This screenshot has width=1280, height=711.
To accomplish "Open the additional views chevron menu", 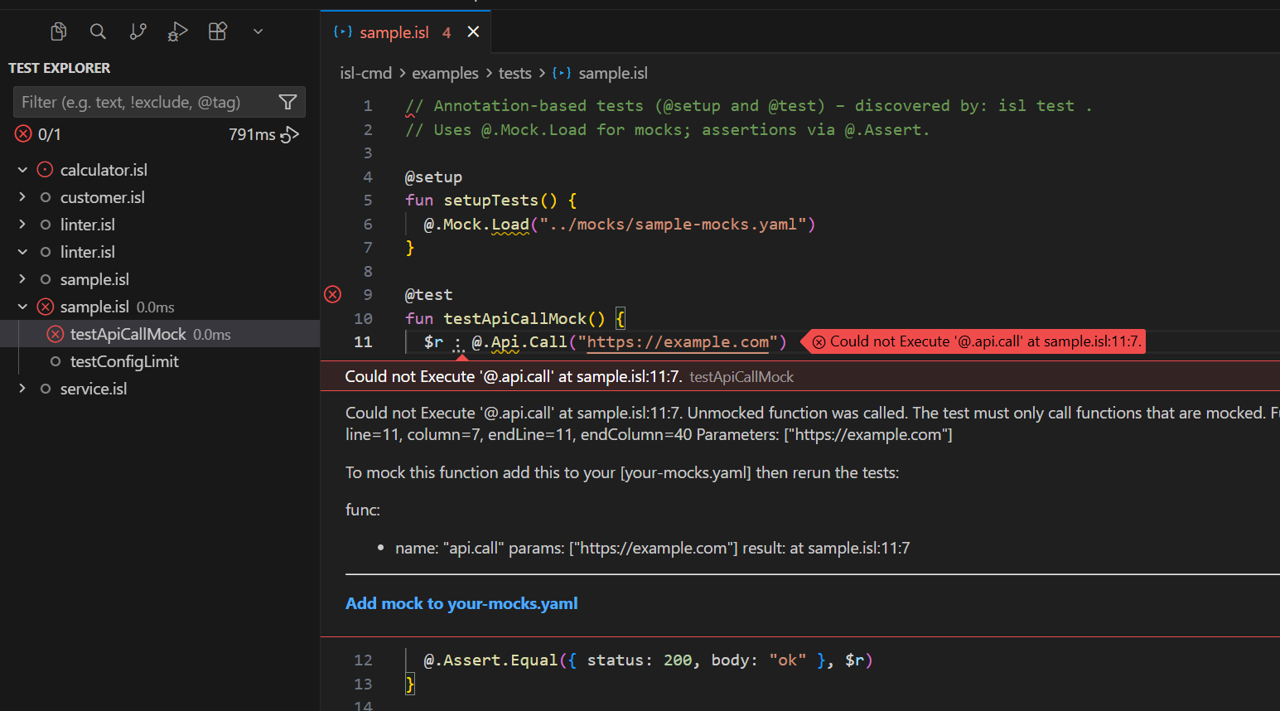I will point(257,31).
